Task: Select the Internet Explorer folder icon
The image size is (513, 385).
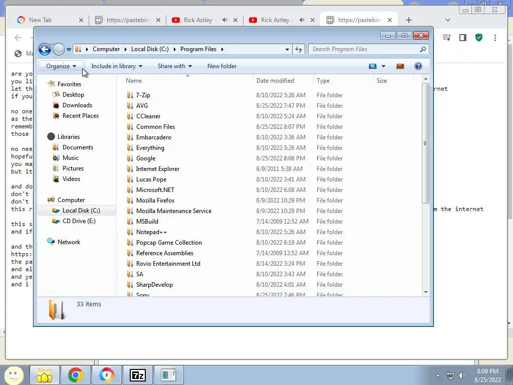Action: tap(130, 169)
